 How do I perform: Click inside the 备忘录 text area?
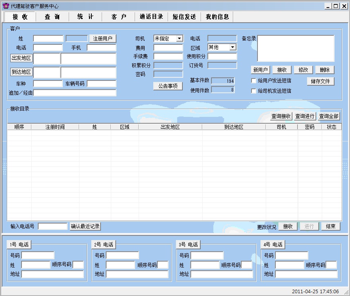(x=296, y=48)
